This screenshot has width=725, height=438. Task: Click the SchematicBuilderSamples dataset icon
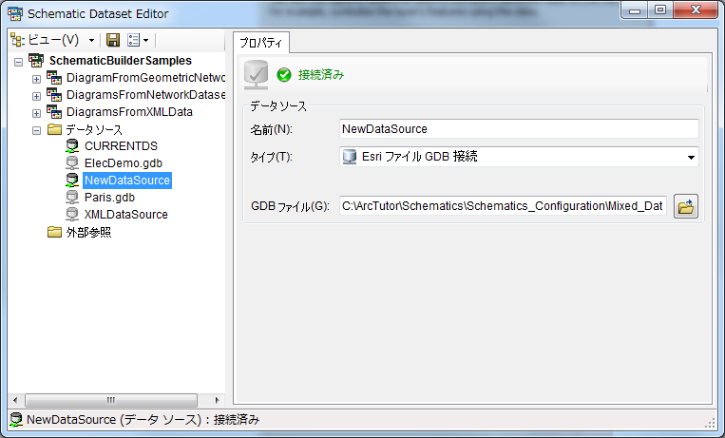(x=36, y=61)
